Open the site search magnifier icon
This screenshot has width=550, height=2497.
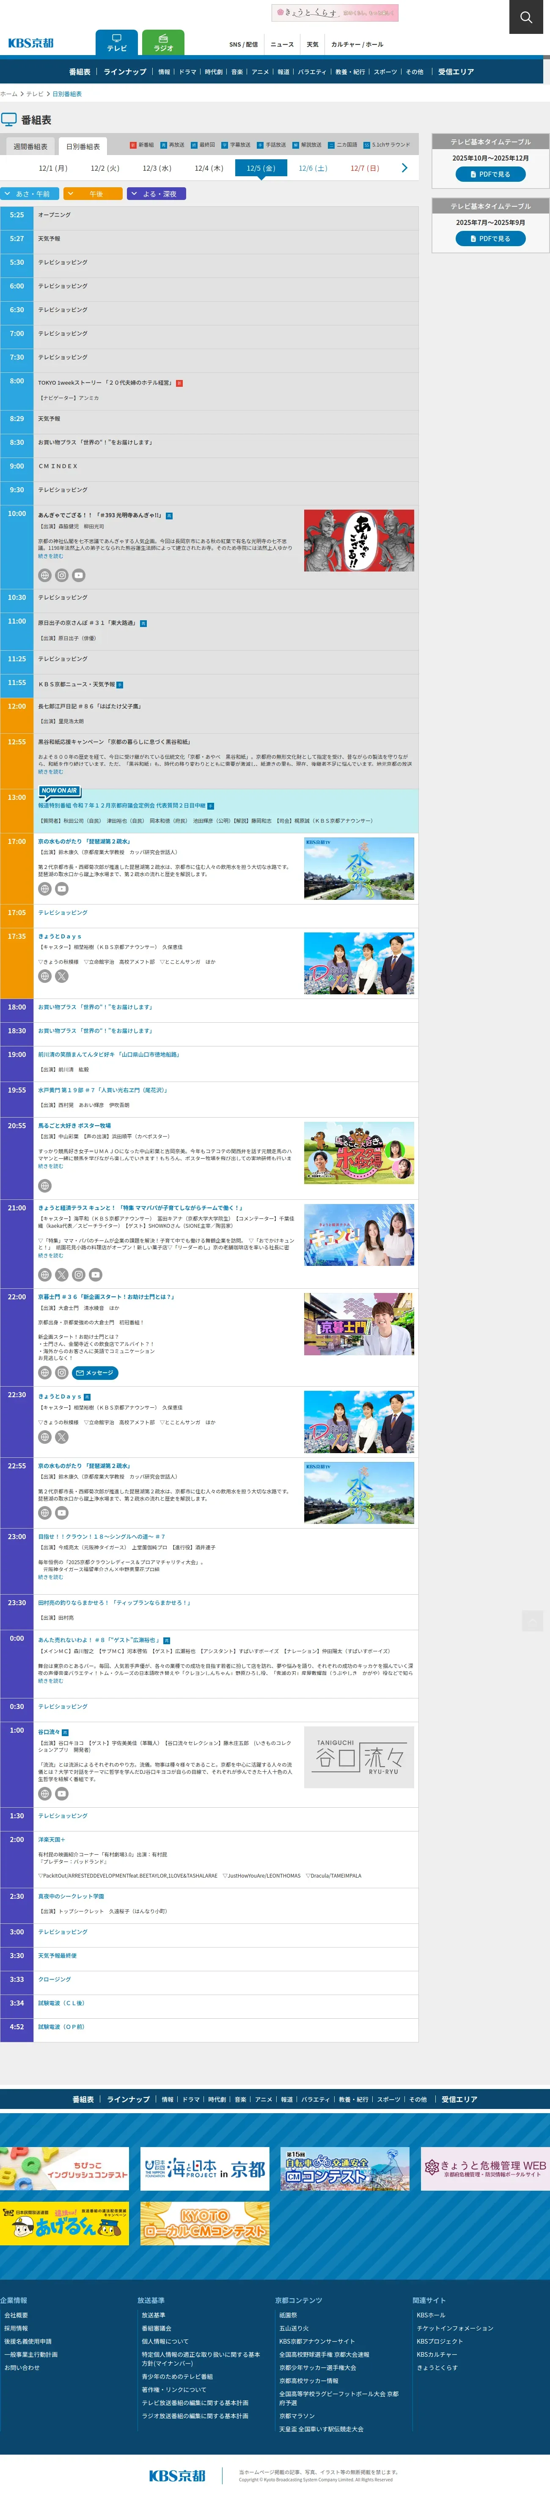click(x=526, y=17)
